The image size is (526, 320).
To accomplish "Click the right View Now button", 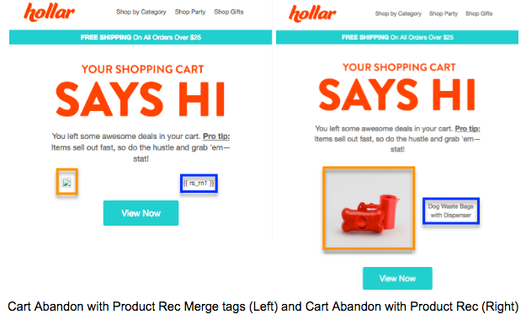I will click(397, 278).
